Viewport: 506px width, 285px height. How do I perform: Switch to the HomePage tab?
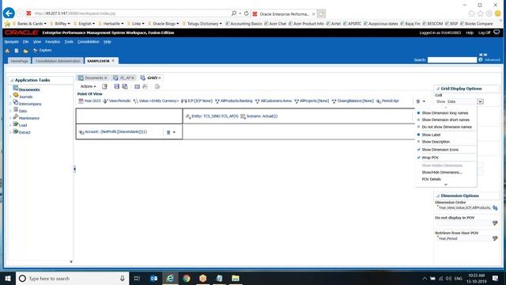point(19,61)
